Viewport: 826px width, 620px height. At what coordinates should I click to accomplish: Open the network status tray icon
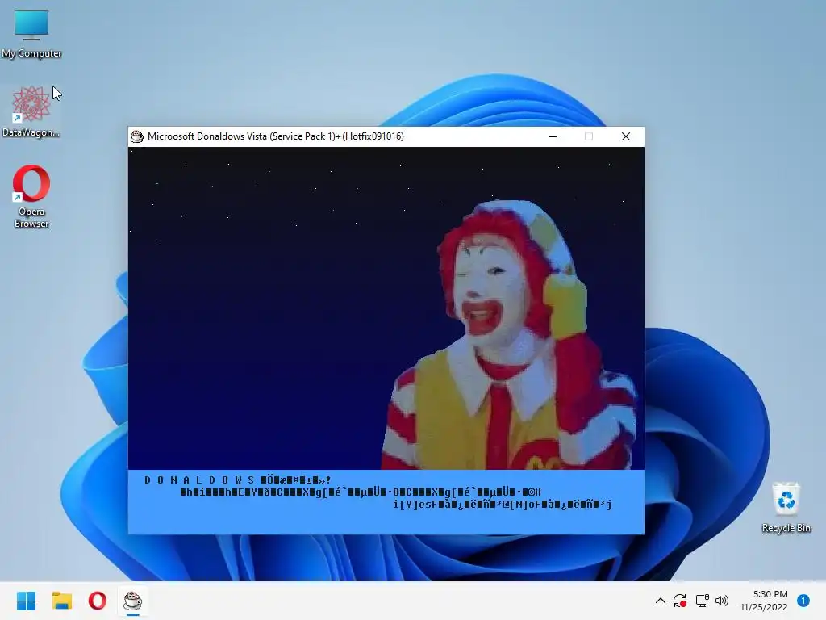click(x=702, y=601)
